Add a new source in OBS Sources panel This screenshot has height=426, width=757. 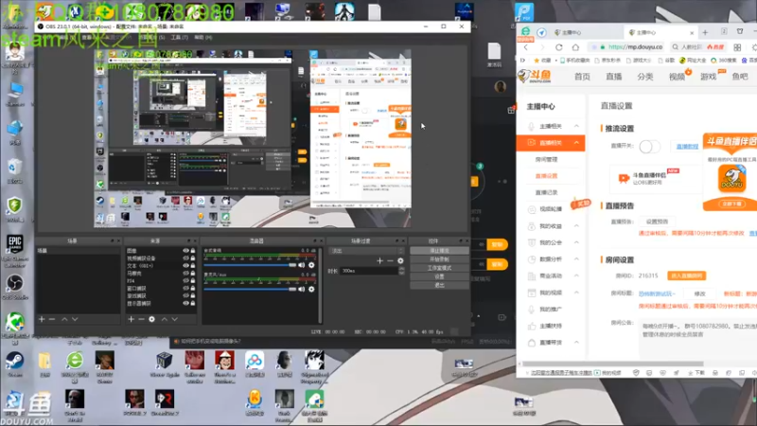click(131, 319)
